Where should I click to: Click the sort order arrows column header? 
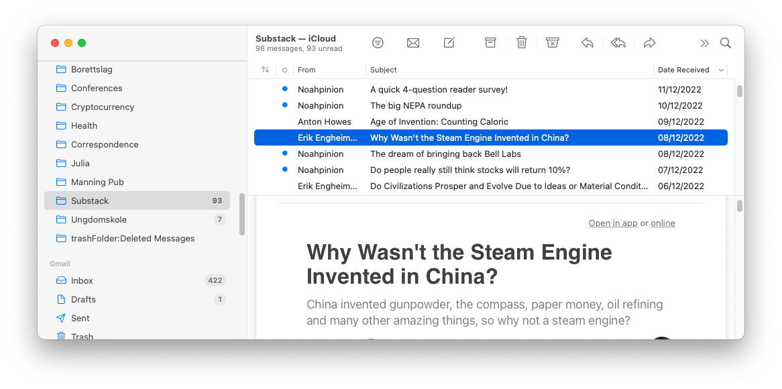click(x=266, y=70)
